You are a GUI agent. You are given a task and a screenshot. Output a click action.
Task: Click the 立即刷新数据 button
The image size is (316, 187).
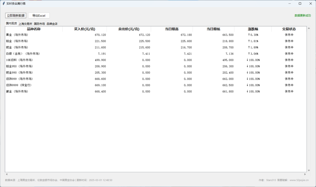click(x=16, y=15)
